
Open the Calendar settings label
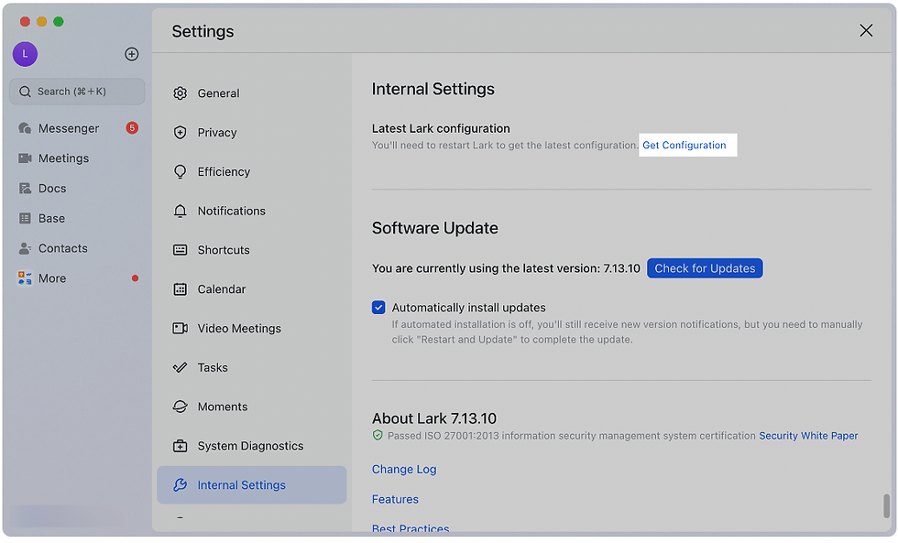222,289
